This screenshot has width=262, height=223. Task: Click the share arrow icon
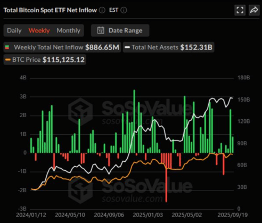[254, 10]
